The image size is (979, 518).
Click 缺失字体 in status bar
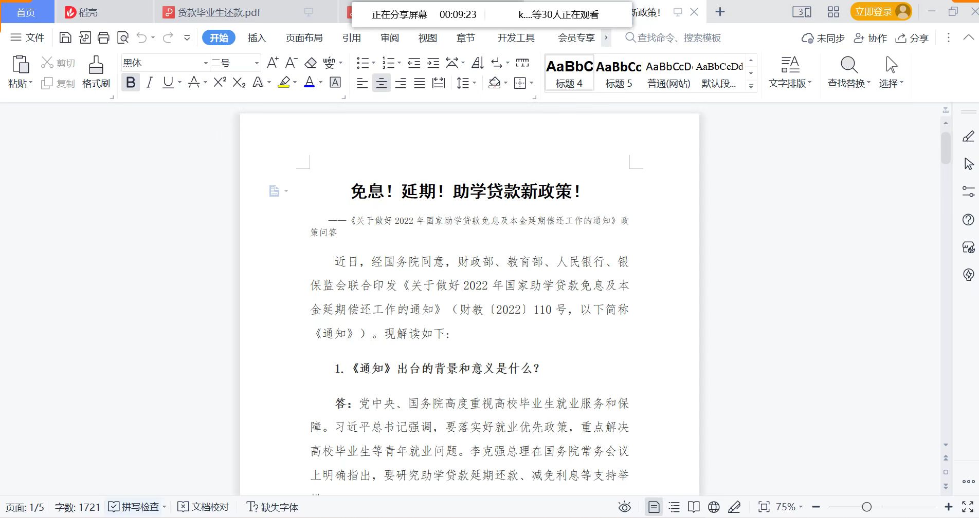click(273, 507)
